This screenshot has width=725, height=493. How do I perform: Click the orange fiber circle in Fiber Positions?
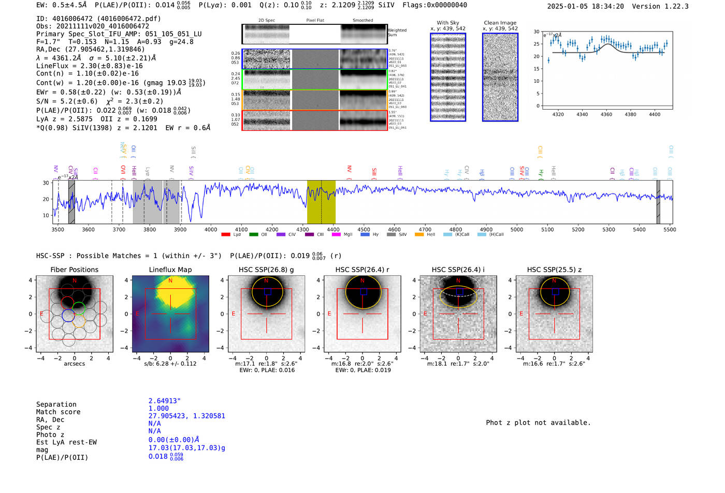[x=79, y=321]
